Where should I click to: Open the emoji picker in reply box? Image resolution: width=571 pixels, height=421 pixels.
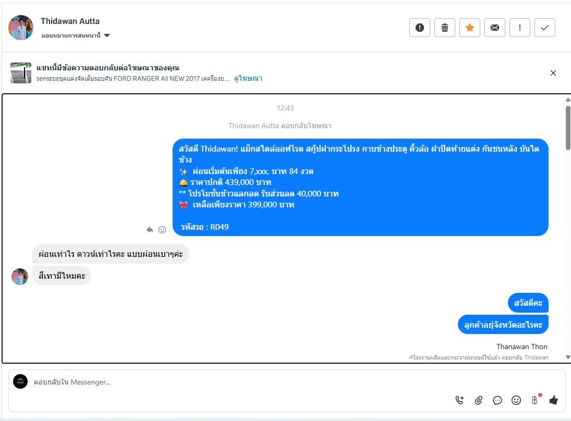516,400
